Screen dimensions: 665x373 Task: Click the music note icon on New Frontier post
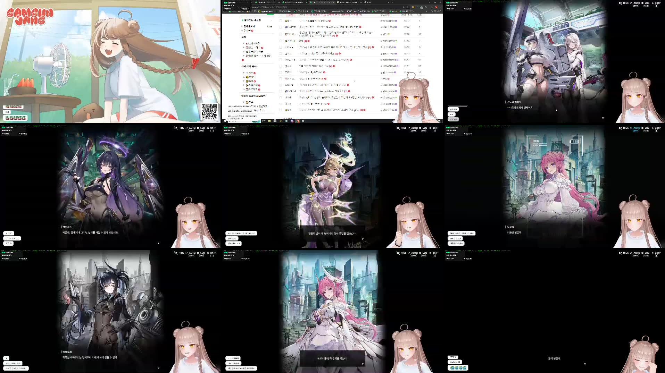coord(286,27)
